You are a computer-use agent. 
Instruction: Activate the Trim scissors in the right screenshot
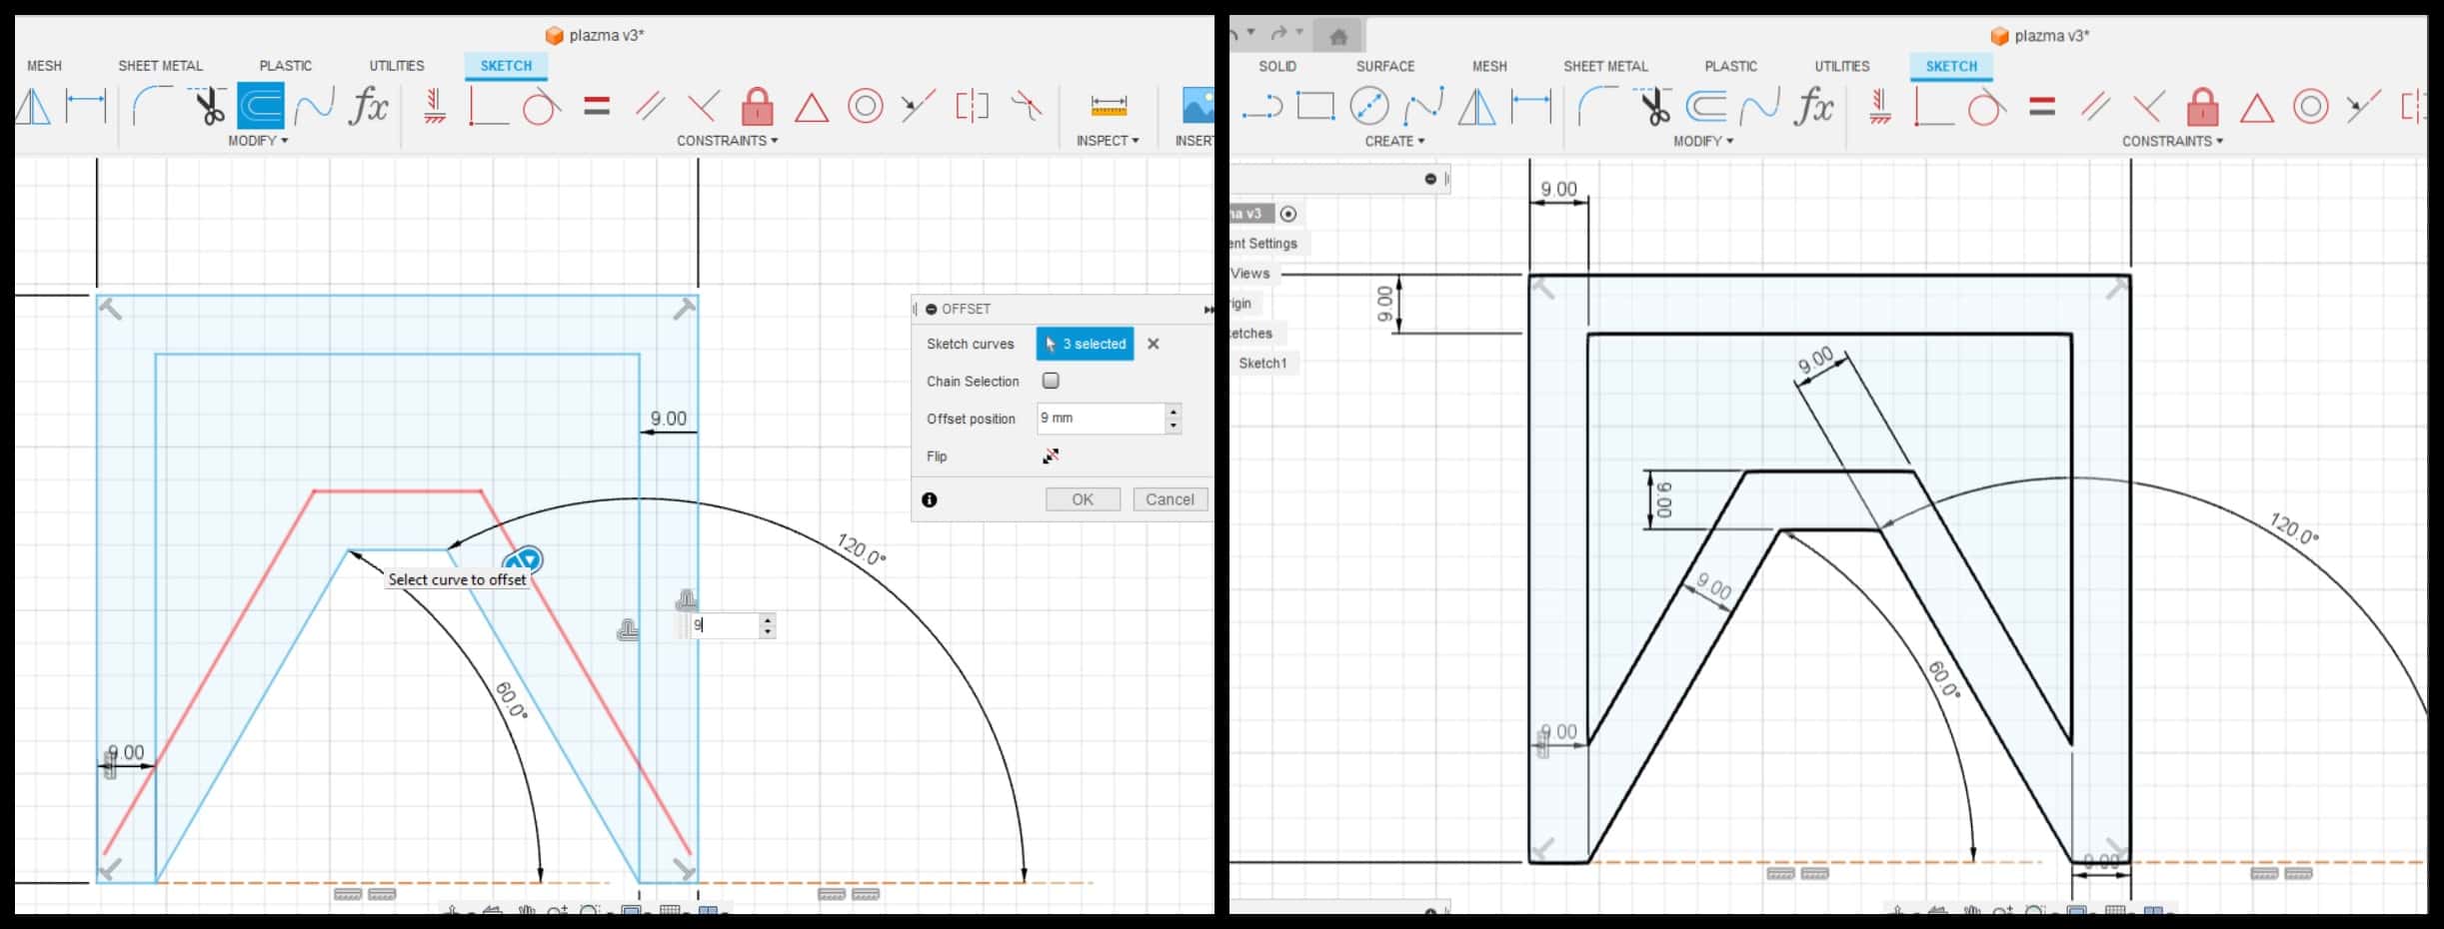(1653, 106)
